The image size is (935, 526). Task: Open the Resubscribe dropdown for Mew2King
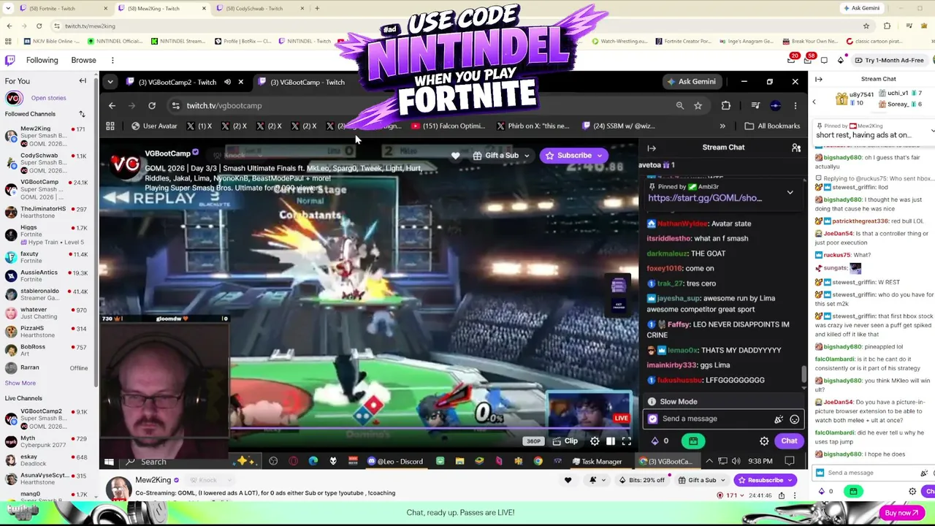coord(790,480)
